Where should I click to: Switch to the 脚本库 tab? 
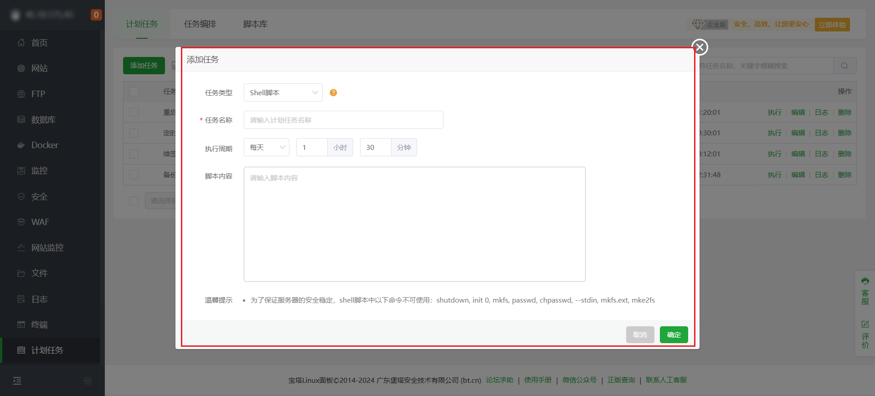[255, 24]
